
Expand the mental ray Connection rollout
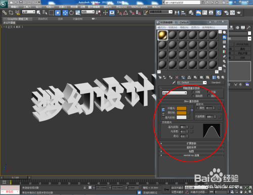191,155
